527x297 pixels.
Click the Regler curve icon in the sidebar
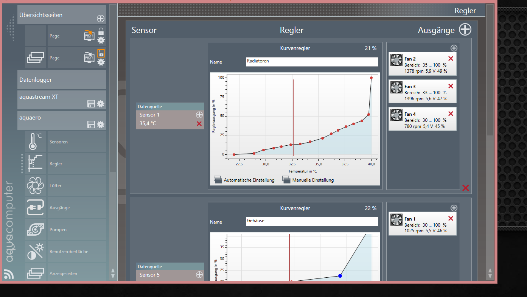[x=36, y=164]
